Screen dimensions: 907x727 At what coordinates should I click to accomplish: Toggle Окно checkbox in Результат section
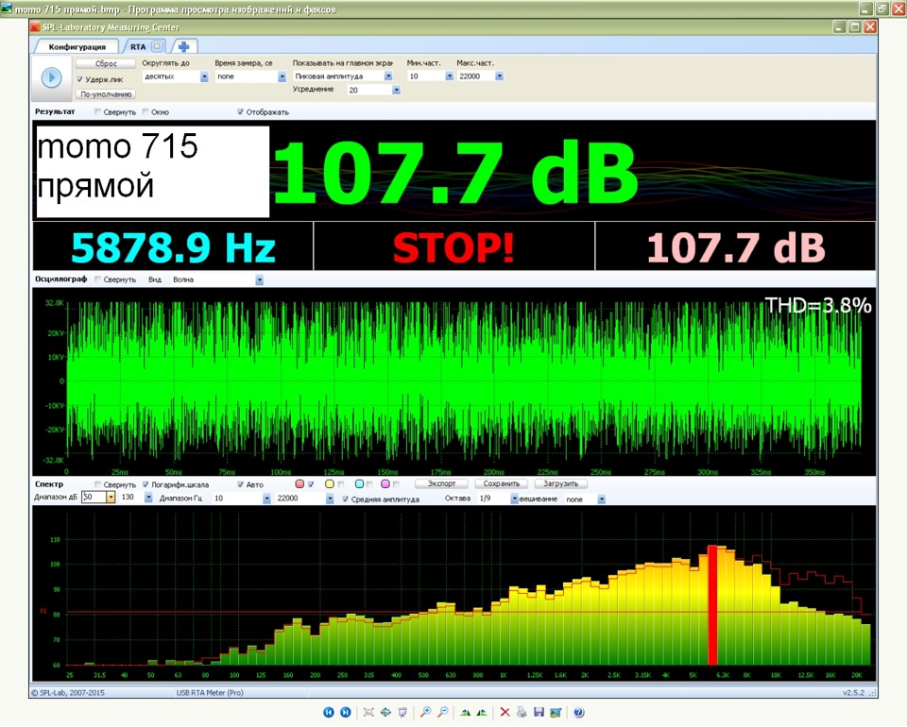click(145, 112)
